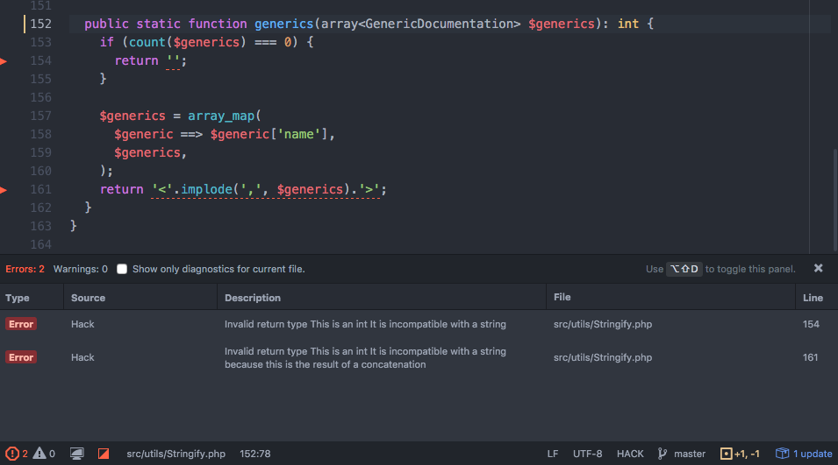Click the generics function name on line 152
Image resolution: width=838 pixels, height=465 pixels.
tap(283, 24)
